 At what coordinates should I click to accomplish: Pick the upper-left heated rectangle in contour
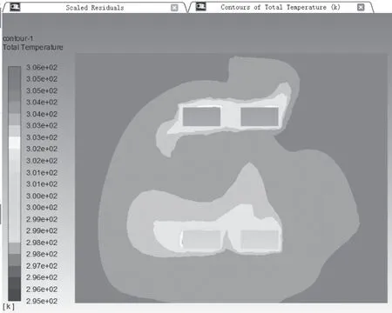coord(201,117)
